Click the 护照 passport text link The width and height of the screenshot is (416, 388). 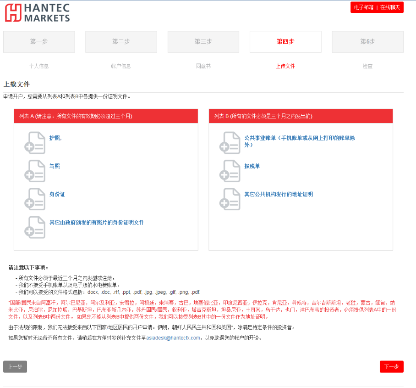(55, 138)
